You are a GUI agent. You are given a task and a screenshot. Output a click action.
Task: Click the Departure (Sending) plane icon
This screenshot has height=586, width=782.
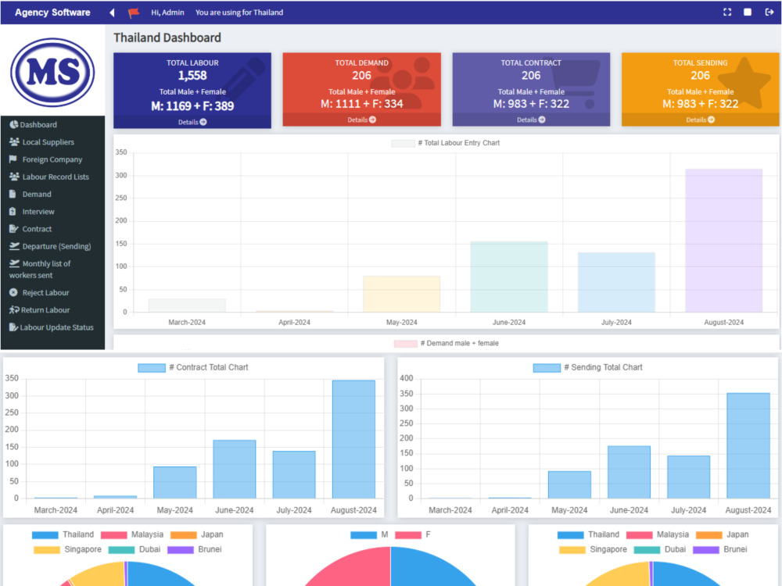14,246
